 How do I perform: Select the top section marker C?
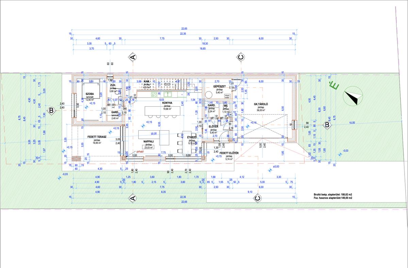[240, 57]
